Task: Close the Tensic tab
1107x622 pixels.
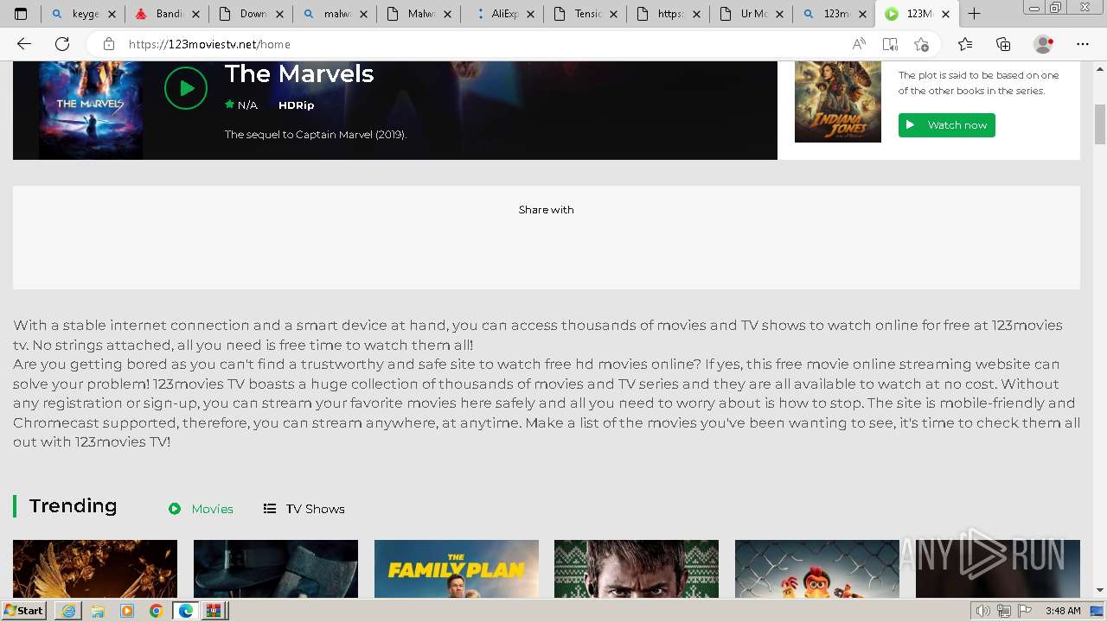Action: pos(615,14)
